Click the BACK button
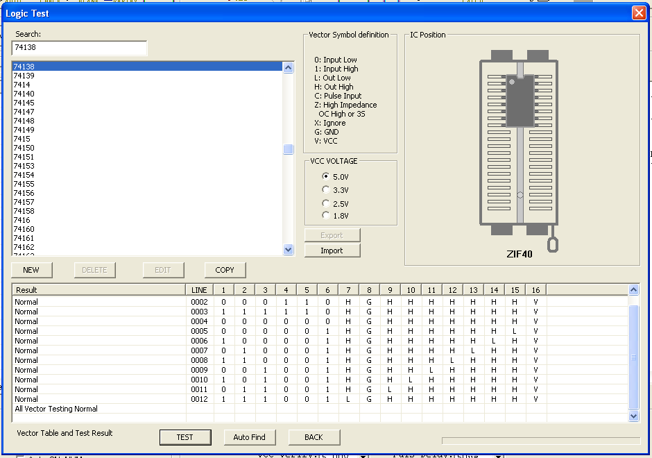The image size is (652, 458). point(314,437)
